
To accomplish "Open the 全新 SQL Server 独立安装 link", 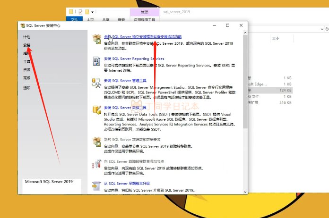I will coord(142,36).
